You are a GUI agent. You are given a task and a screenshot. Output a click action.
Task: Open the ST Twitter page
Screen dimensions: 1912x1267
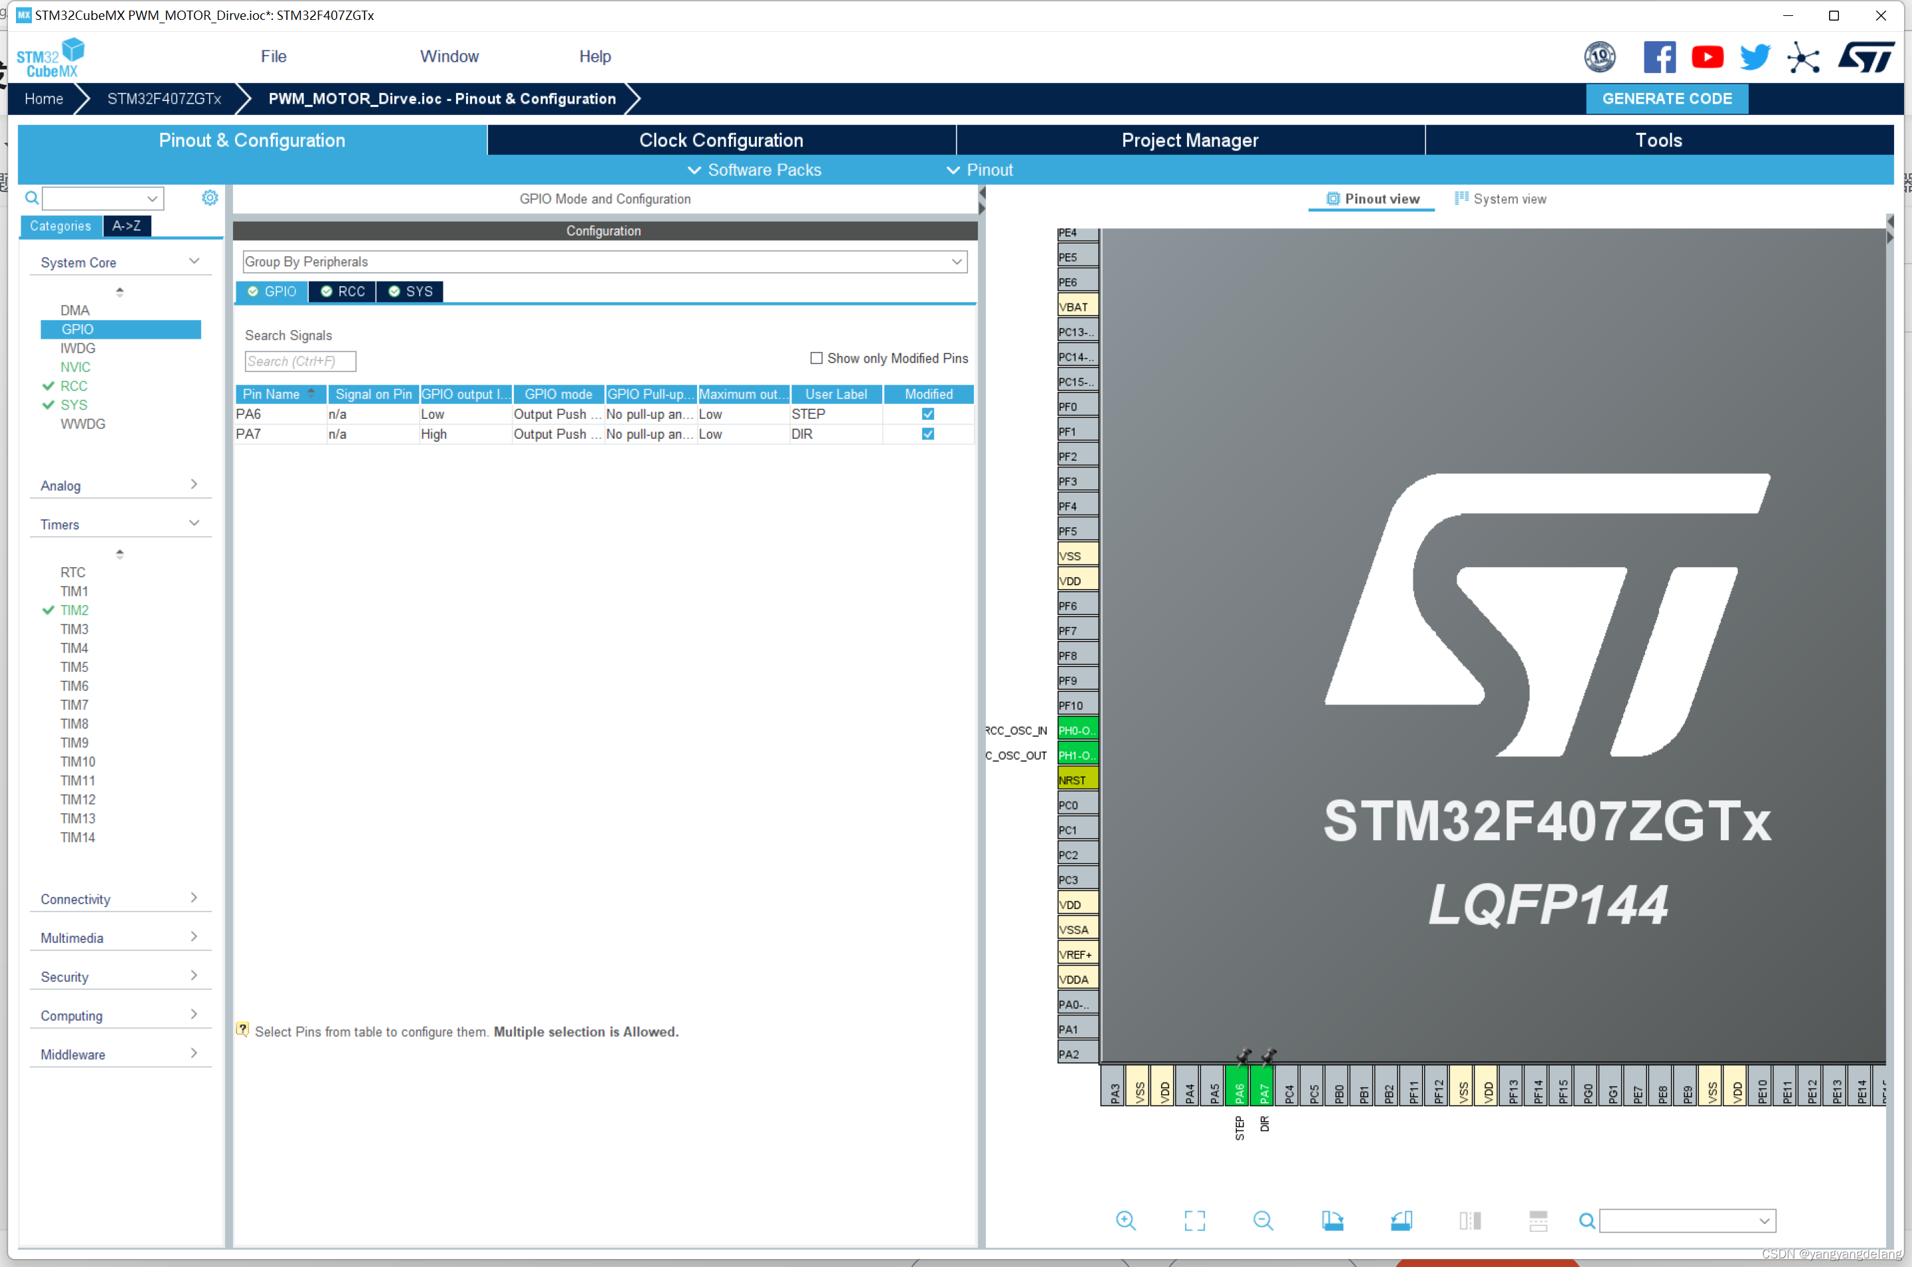[x=1755, y=56]
